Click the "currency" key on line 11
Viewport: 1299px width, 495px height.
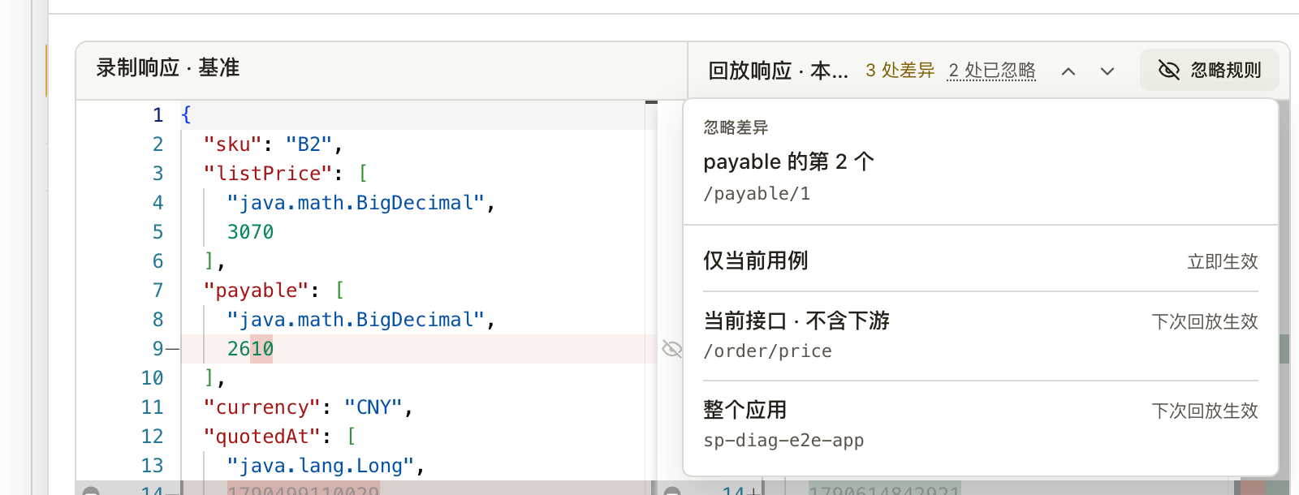(262, 407)
